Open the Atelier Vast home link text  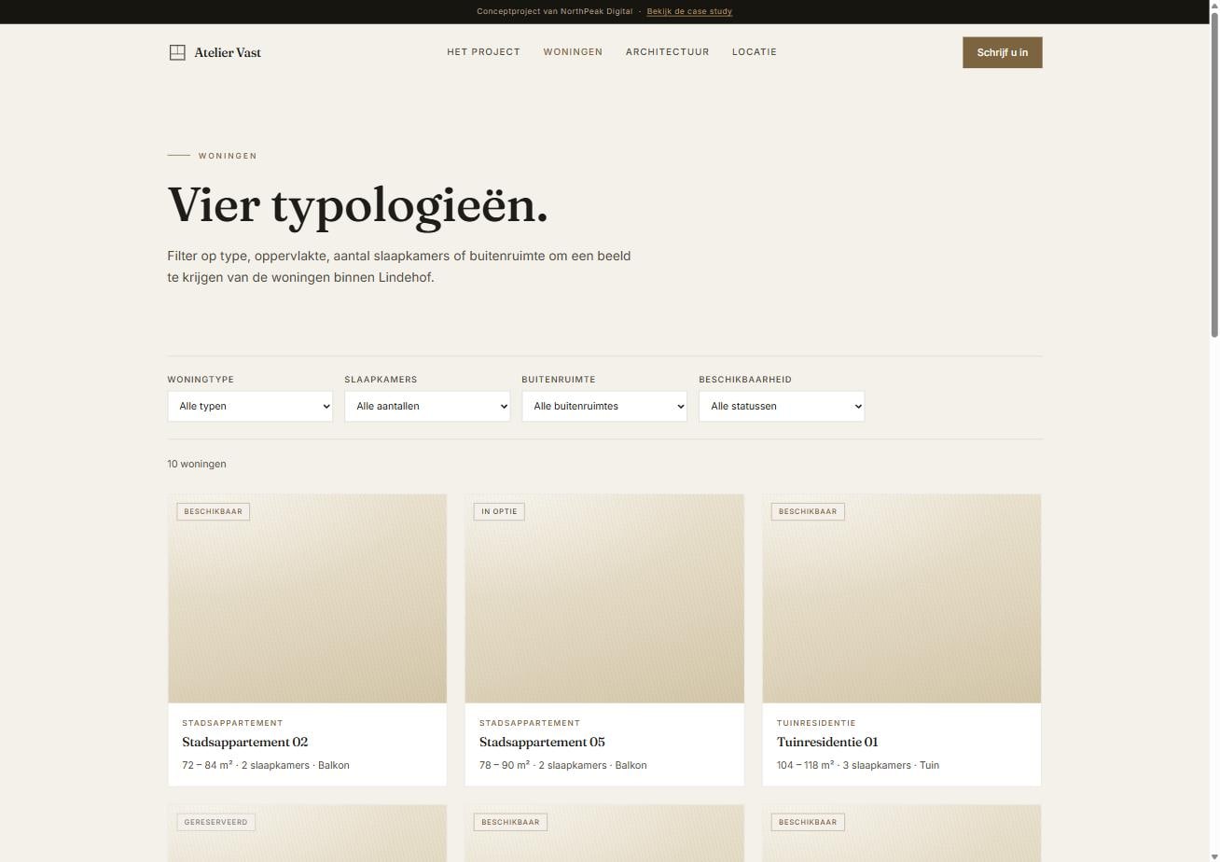coord(228,52)
